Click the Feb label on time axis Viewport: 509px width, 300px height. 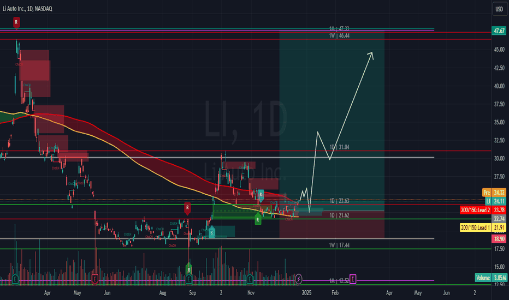click(x=335, y=293)
